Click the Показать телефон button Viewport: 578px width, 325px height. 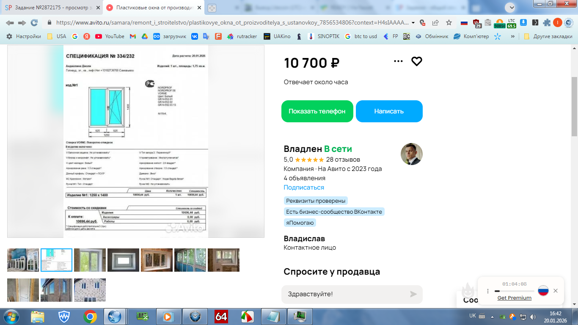[x=317, y=111]
